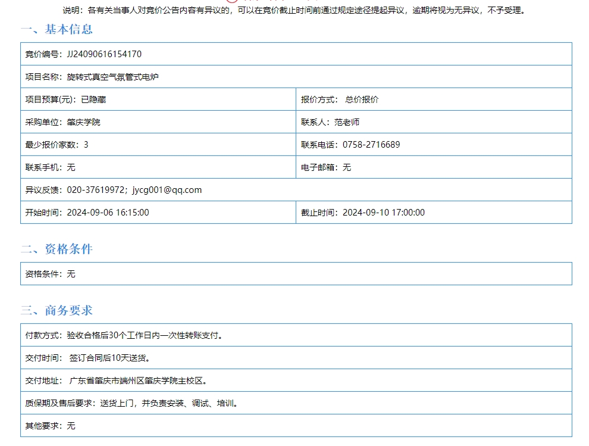Click the email jycg001@qq.com
The width and height of the screenshot is (589, 446).
167,190
